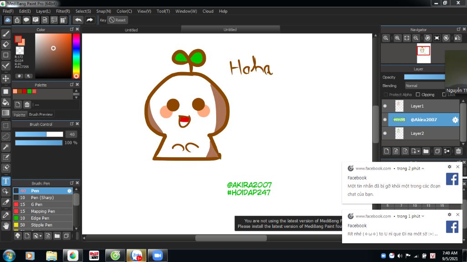Click Navigator fit-to-window icon
This screenshot has height=262, width=467.
(x=406, y=38)
